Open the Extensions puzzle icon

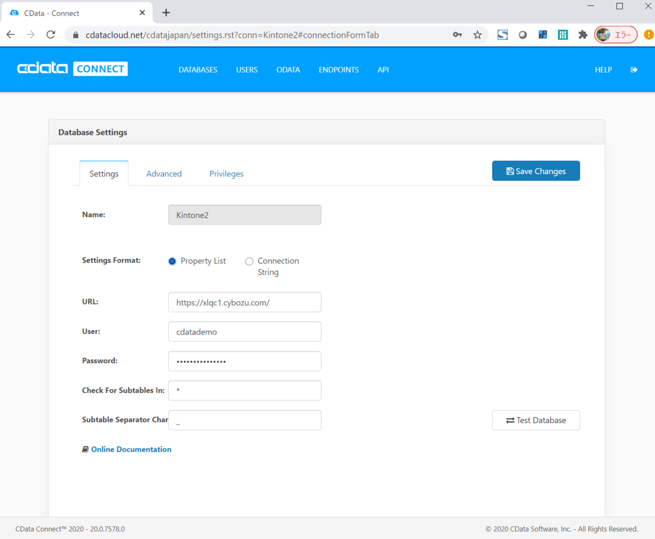click(x=583, y=35)
